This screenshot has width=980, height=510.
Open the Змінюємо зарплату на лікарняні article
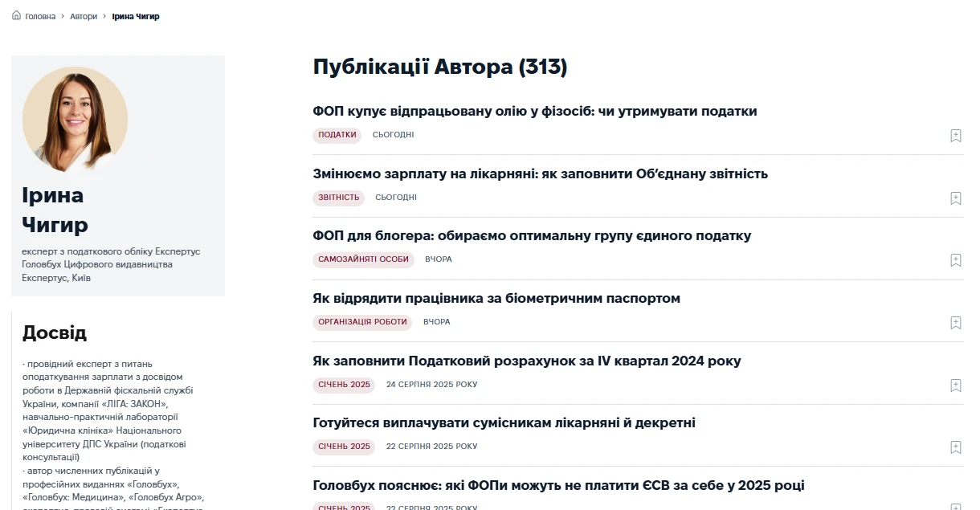tap(540, 173)
